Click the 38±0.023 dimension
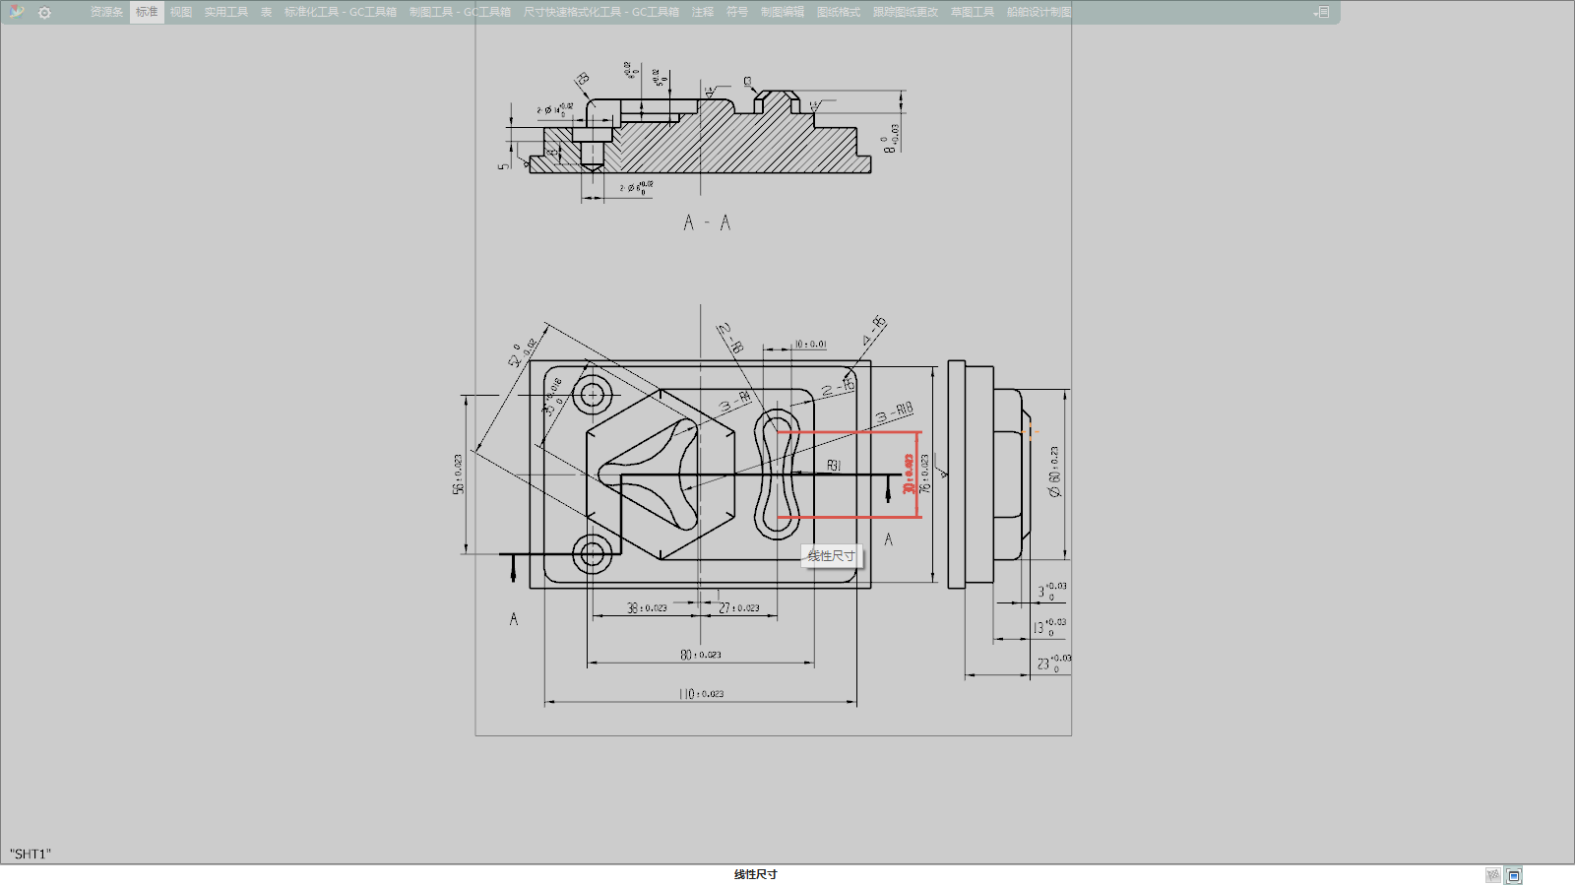Viewport: 1575px width, 886px height. 647,608
